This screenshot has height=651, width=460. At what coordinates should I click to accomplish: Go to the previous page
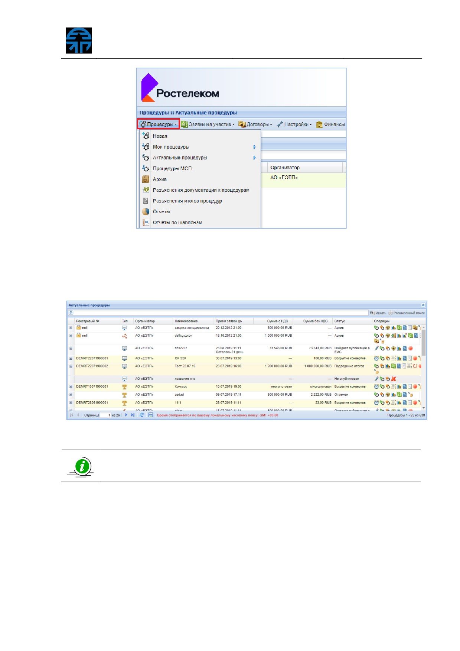tap(78, 415)
